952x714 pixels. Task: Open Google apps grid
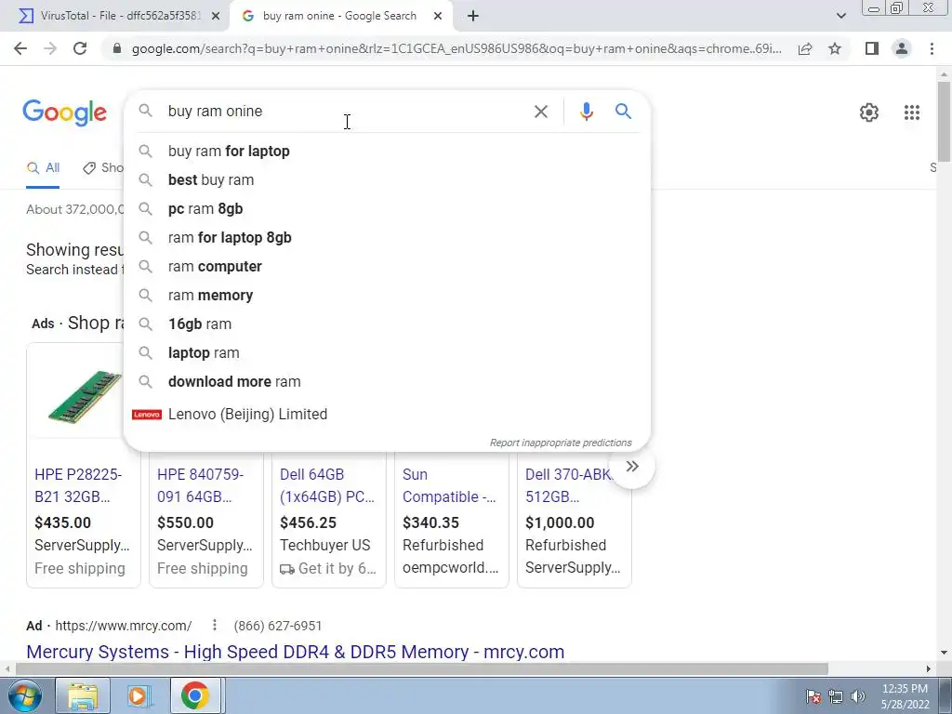[x=911, y=112]
